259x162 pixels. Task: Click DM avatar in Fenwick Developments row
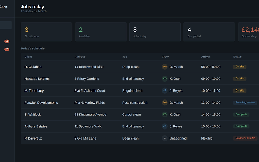[165, 102]
